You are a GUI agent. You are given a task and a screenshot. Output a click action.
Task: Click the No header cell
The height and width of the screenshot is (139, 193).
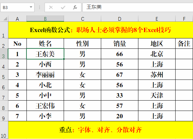(x=17, y=43)
